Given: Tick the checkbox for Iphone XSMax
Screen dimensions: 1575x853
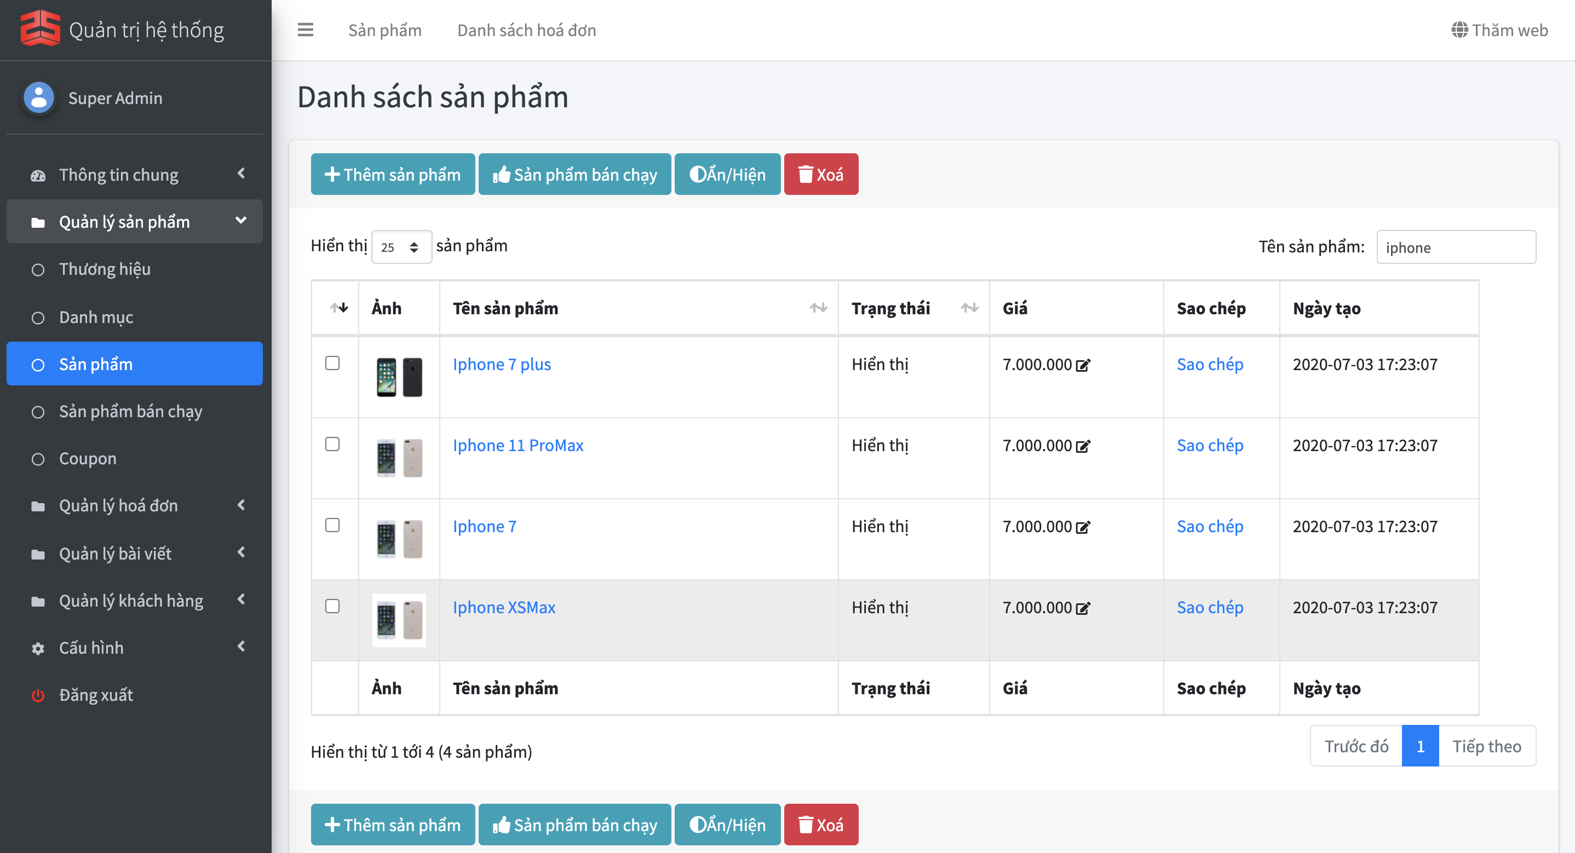Looking at the screenshot, I should pos(332,606).
